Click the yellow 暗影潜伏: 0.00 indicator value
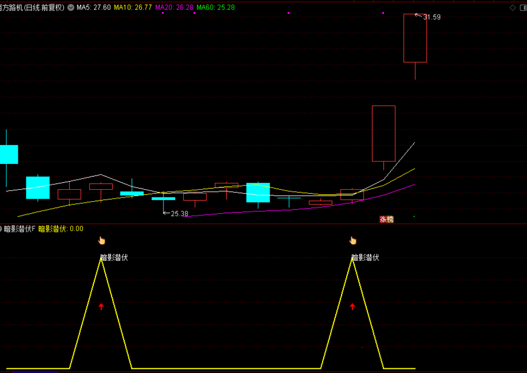The height and width of the screenshot is (373, 527). (61, 229)
